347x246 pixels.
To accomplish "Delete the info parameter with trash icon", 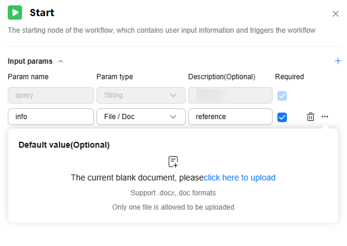I will pyautogui.click(x=311, y=117).
